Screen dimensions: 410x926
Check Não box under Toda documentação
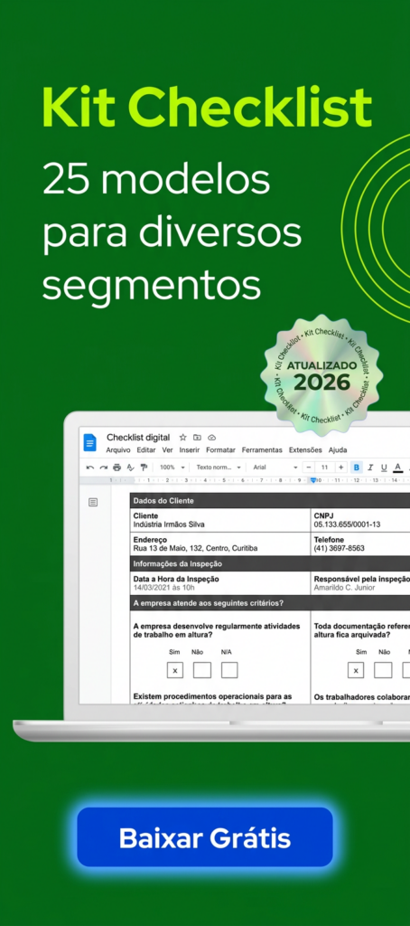coord(383,670)
